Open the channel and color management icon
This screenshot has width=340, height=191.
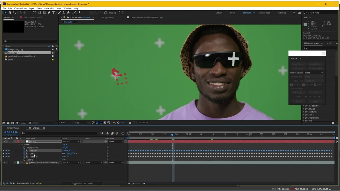(x=114, y=123)
